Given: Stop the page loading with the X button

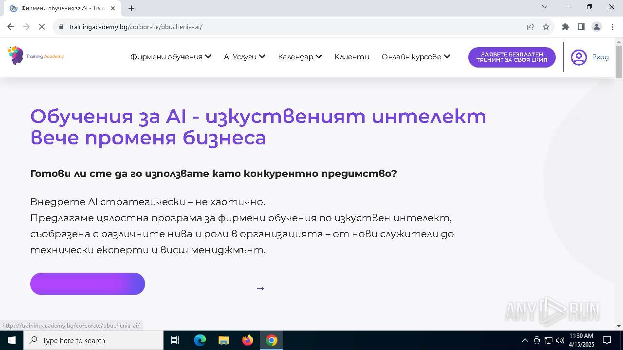Looking at the screenshot, I should (42, 27).
